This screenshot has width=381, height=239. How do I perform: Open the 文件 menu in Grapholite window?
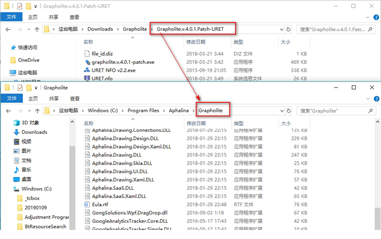click(x=11, y=99)
